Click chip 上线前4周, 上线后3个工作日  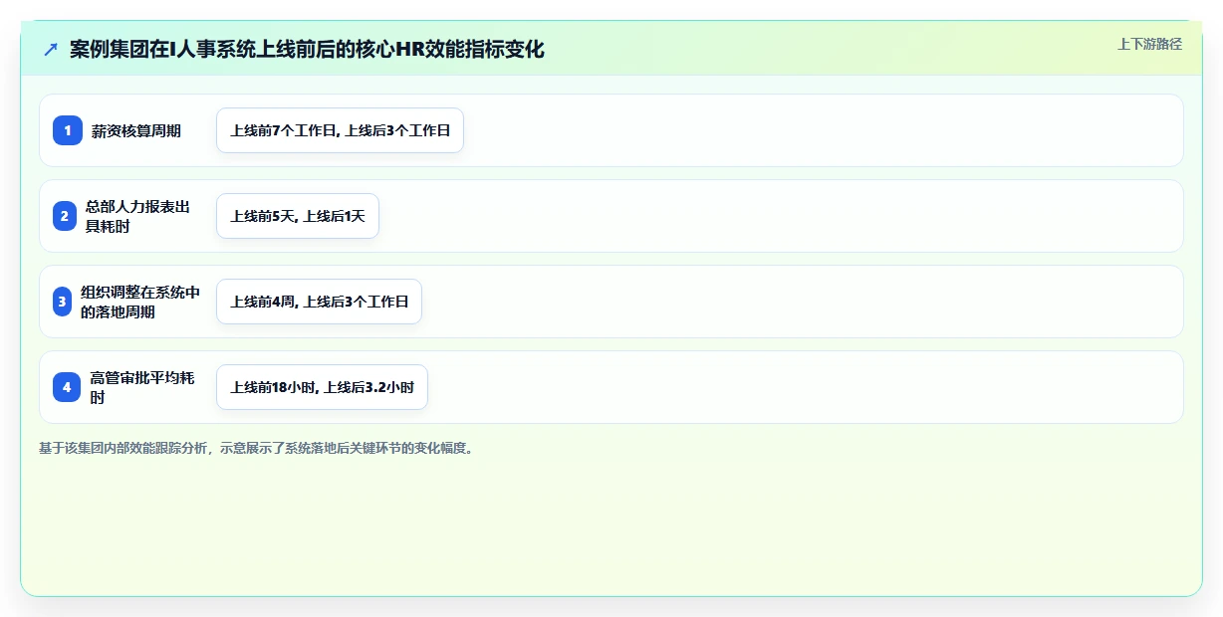point(319,302)
